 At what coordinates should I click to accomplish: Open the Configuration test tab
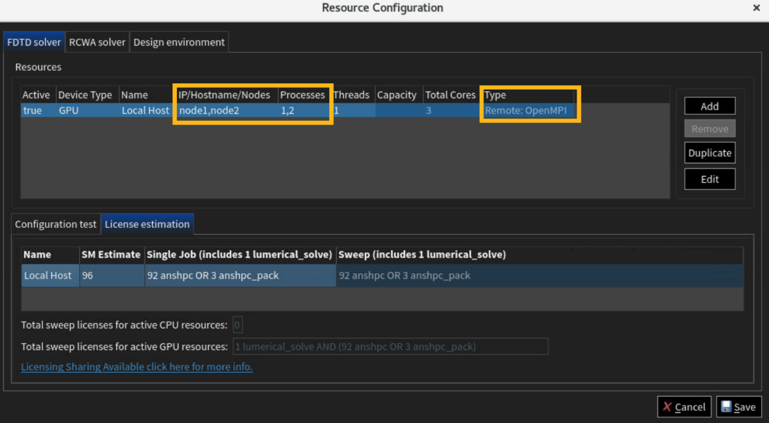click(x=55, y=224)
